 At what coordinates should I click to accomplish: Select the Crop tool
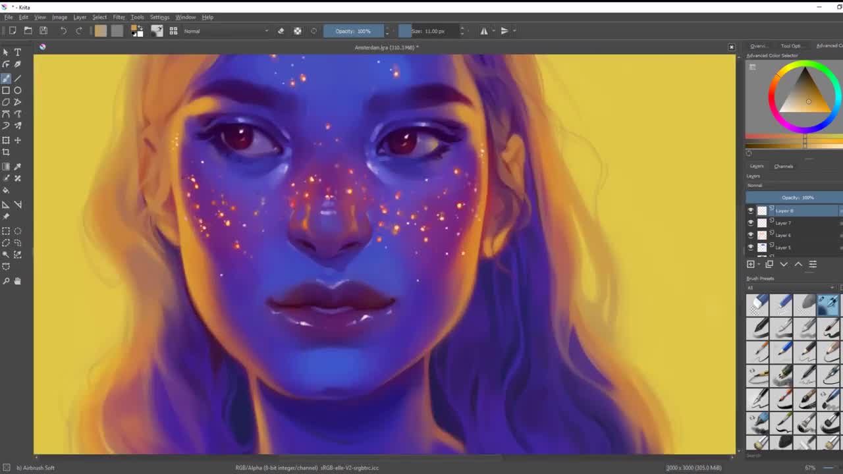tap(6, 152)
